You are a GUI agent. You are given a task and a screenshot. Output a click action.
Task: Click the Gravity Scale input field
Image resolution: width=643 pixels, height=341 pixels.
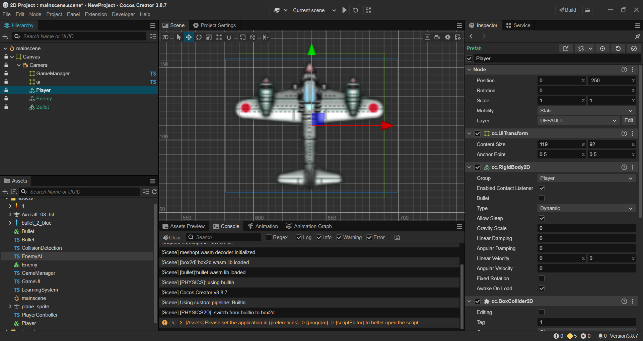tap(586, 228)
